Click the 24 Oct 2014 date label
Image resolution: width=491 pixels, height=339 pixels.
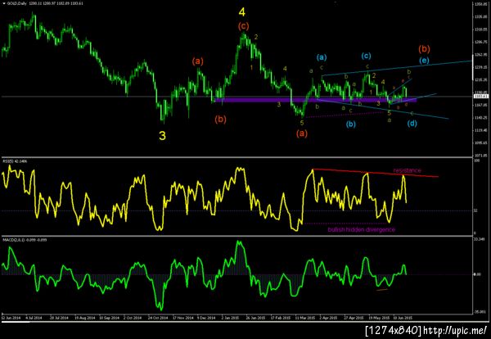158,318
